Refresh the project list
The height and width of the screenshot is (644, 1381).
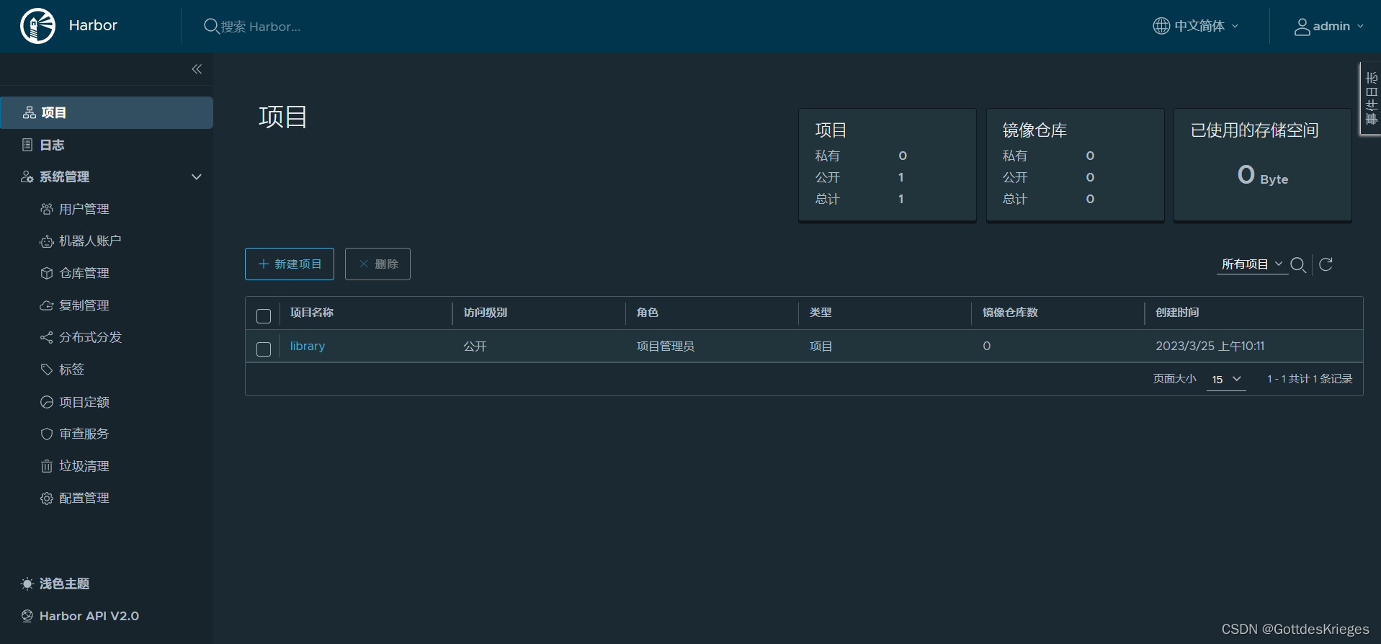point(1326,264)
